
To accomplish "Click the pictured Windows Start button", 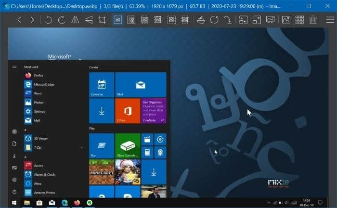I will coord(14,203).
